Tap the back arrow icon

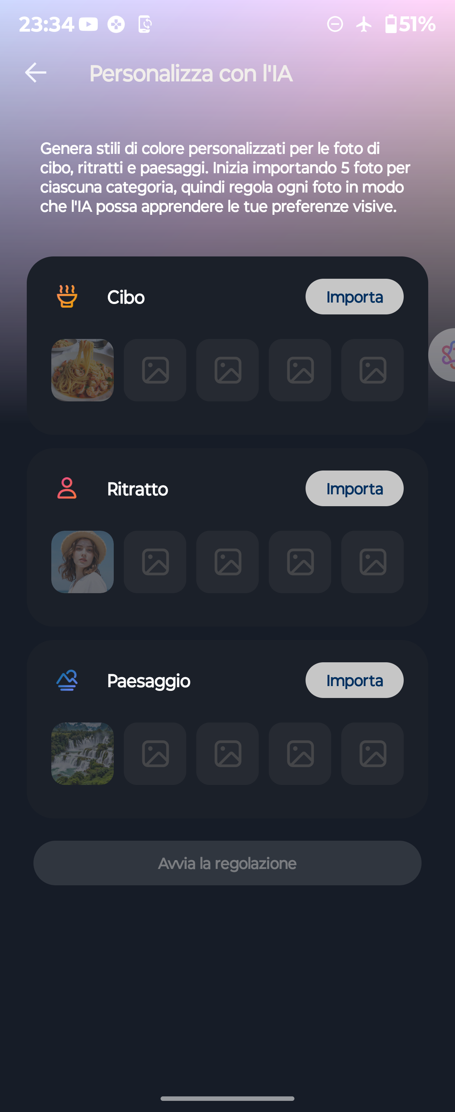(x=36, y=72)
